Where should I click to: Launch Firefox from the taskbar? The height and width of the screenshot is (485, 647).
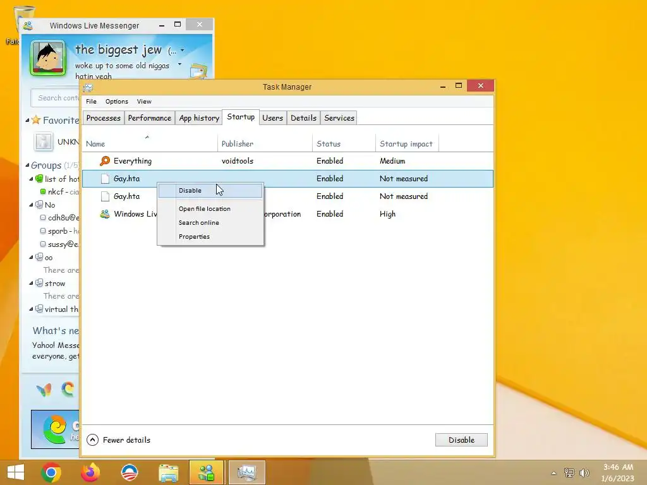click(x=90, y=472)
